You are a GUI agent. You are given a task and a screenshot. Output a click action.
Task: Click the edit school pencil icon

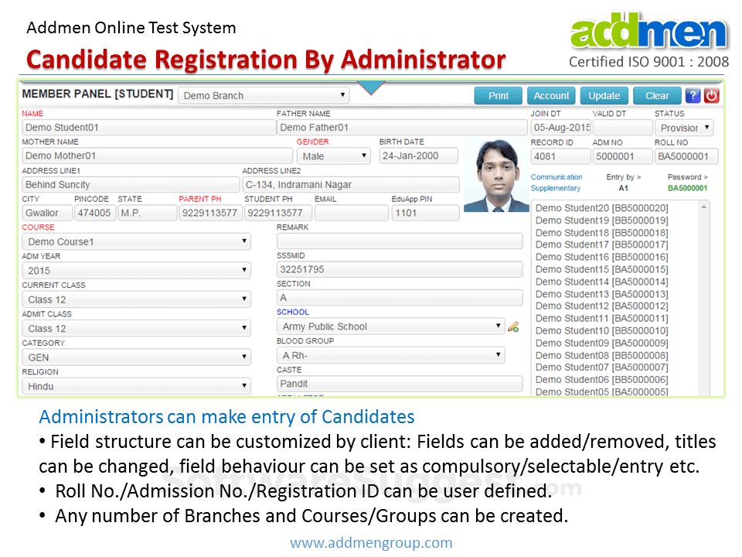coord(513,326)
